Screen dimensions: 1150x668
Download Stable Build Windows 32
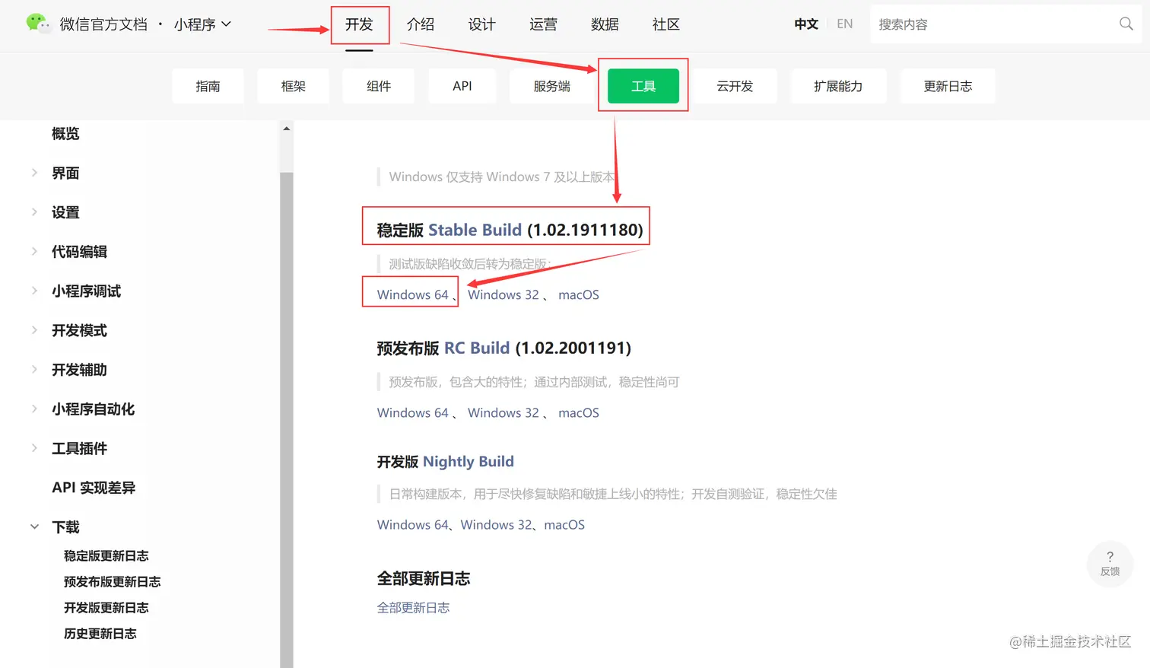pyautogui.click(x=503, y=294)
